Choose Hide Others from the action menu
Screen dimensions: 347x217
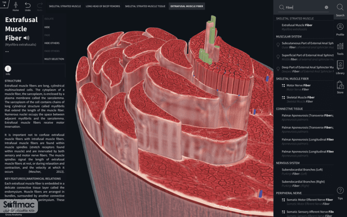52,43
